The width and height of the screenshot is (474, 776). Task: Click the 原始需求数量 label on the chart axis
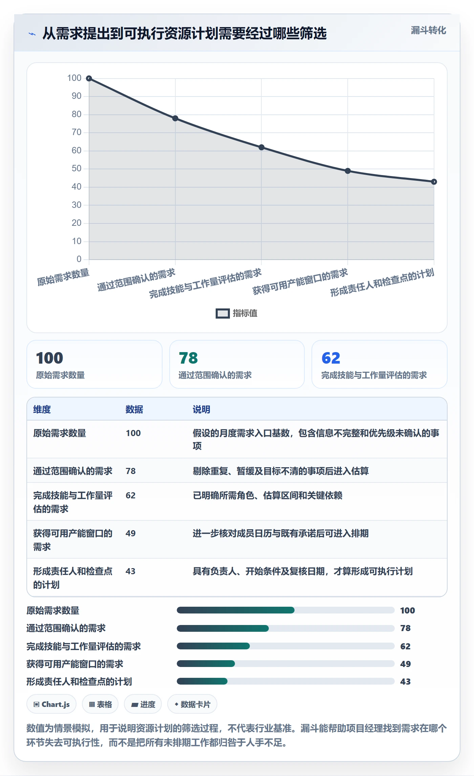pos(63,277)
